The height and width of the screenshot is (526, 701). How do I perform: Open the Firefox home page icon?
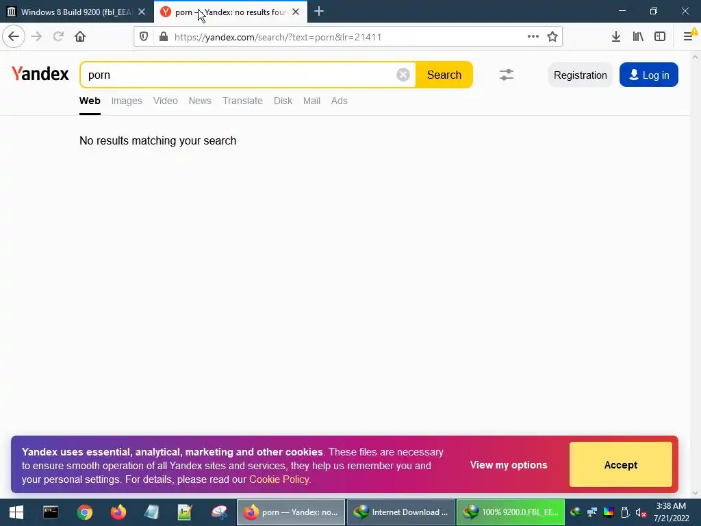click(x=80, y=36)
